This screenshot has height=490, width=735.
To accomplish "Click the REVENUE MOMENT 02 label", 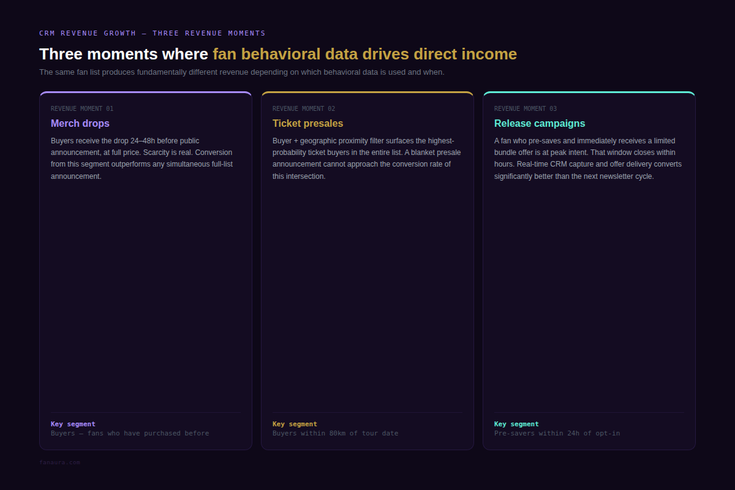I will click(304, 109).
